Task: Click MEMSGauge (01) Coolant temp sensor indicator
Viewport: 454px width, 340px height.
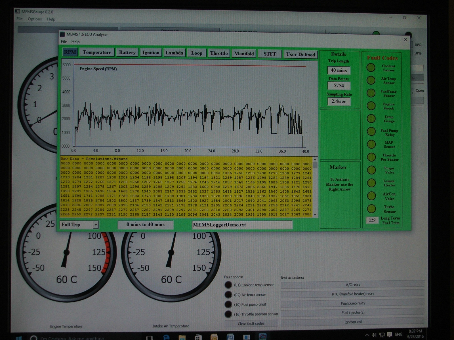Action: coord(228,285)
